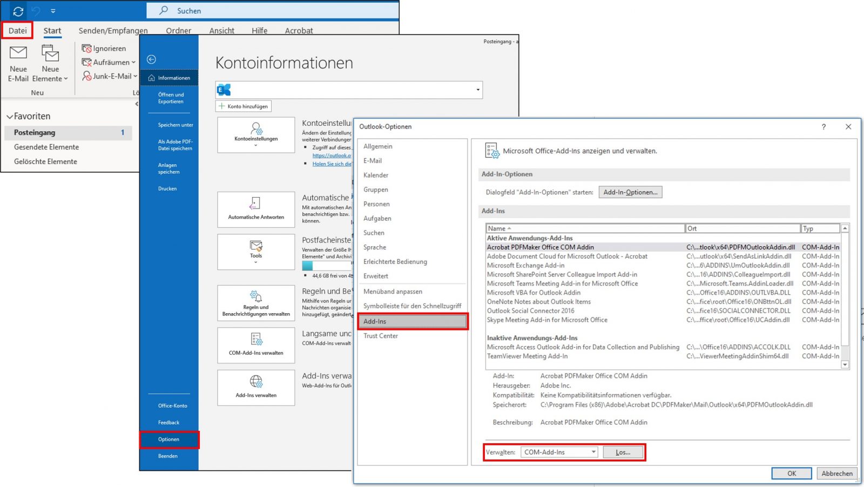Click Regeln und Benachrichtigungen verwalten tile
Viewport: 864px width, 487px height.
(256, 303)
